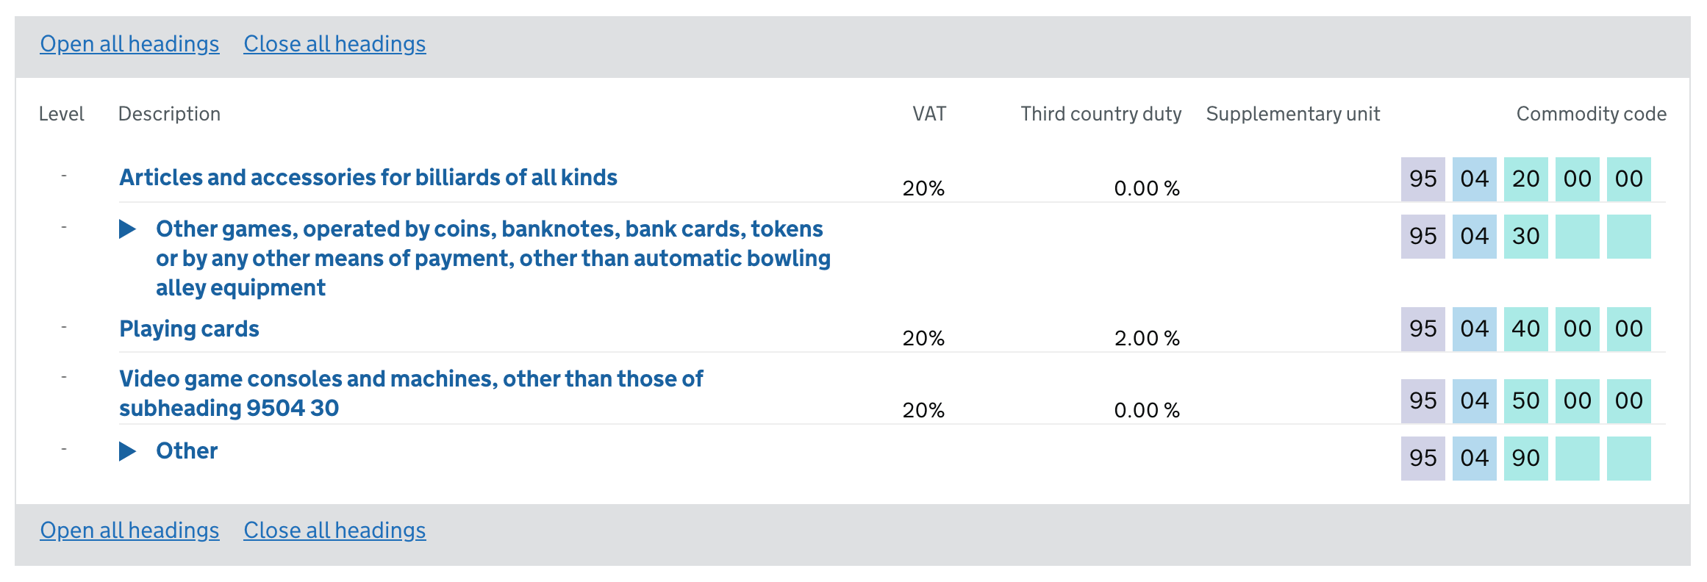Click the 'Third country duty' column header
Image resolution: width=1707 pixels, height=582 pixels.
click(x=1101, y=114)
